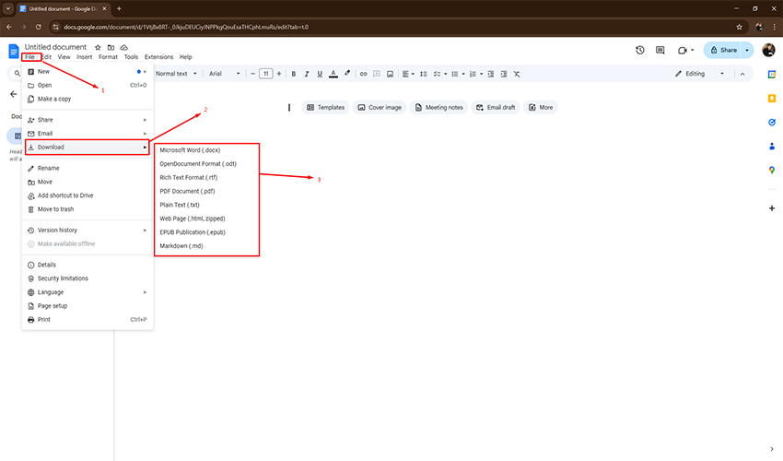Choose Make a copy from File menu
The height and width of the screenshot is (461, 783).
(88, 99)
